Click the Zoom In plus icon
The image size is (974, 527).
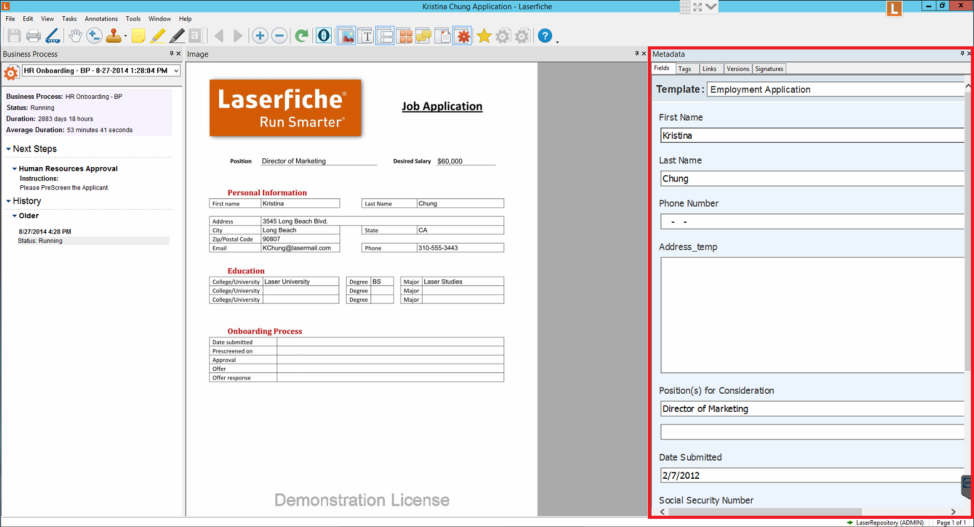point(260,36)
